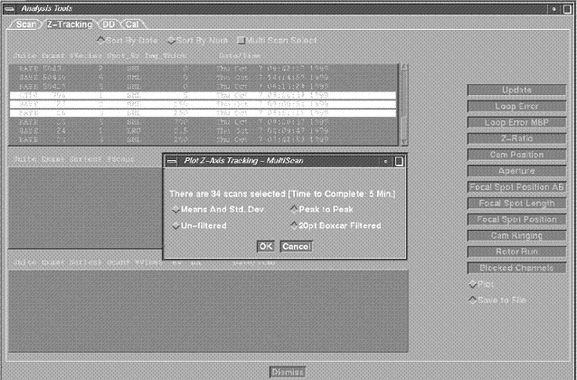The width and height of the screenshot is (577, 380).
Task: Select the Sort By Num radio option
Action: (x=167, y=41)
